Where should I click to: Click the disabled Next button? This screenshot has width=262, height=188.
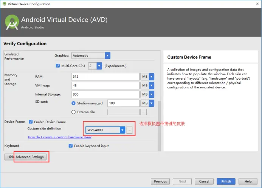[182, 181]
